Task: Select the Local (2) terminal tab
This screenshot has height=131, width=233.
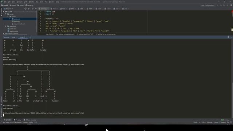Action: point(23,37)
